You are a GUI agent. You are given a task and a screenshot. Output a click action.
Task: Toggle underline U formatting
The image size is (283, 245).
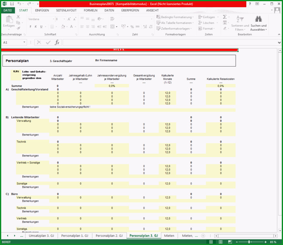(x=41, y=27)
